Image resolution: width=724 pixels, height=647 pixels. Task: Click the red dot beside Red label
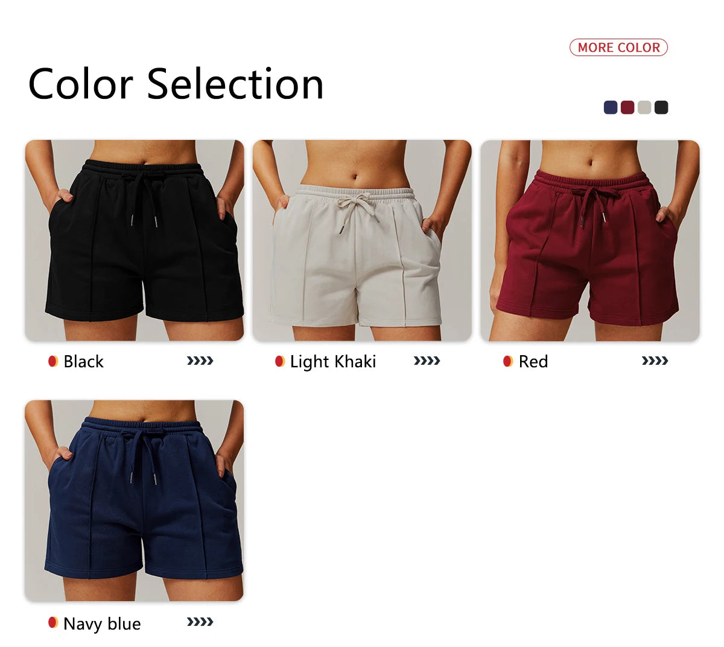point(508,361)
